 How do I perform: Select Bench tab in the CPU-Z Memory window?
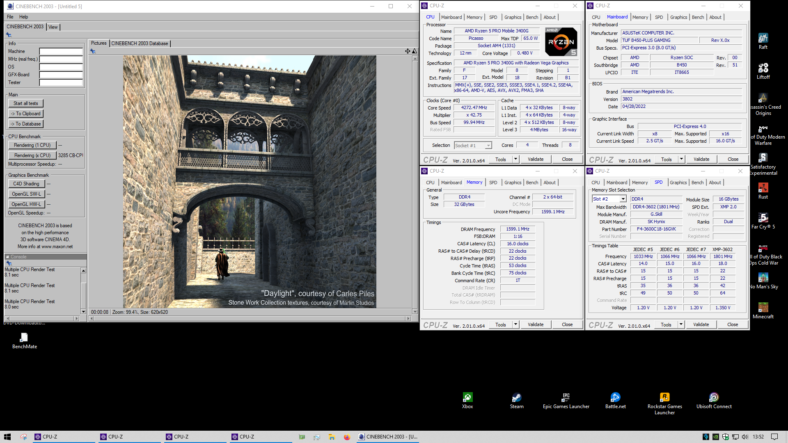(x=532, y=183)
